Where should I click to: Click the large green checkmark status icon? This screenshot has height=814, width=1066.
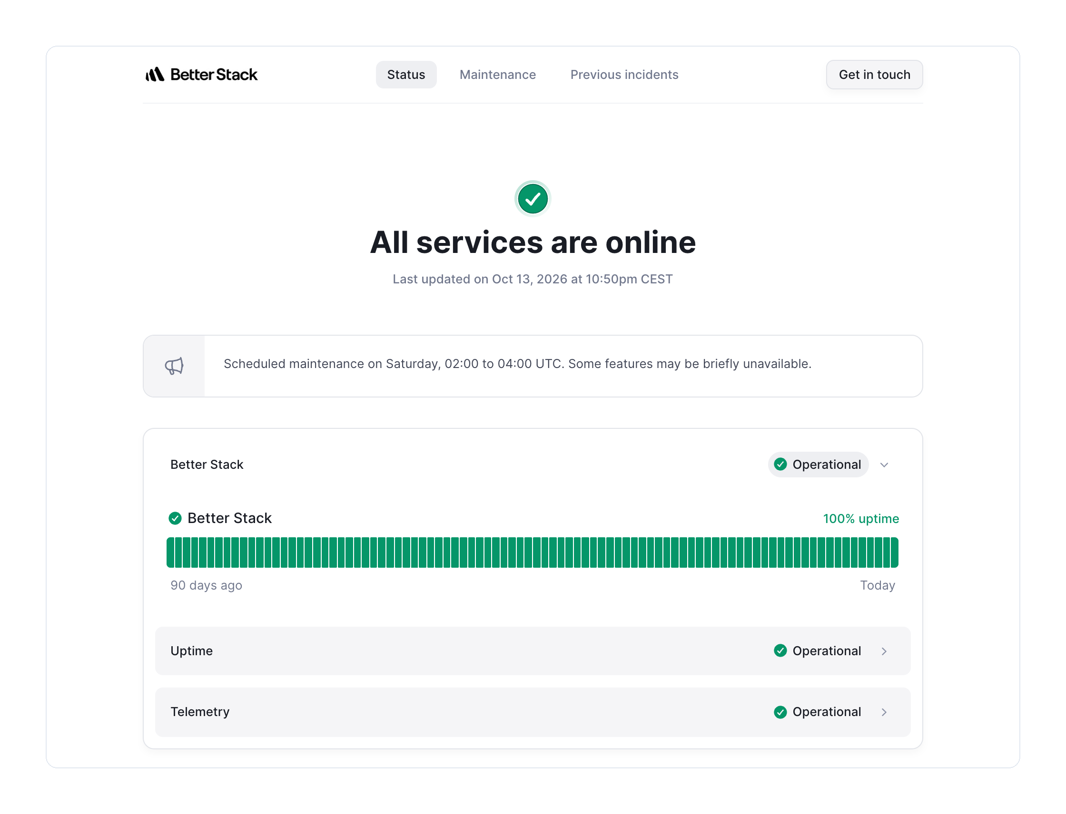(533, 199)
